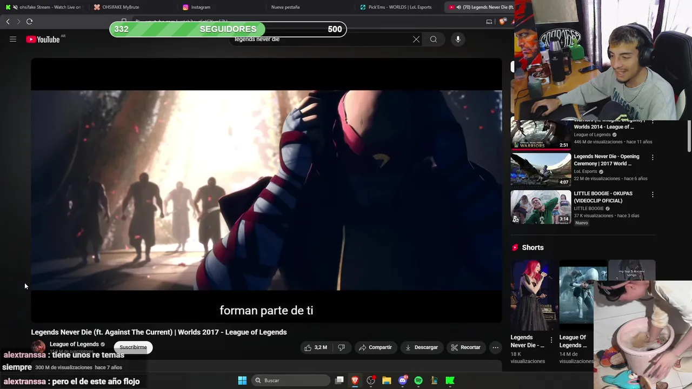Screen dimensions: 692x389
Task: Open the options menu for the Warriors video
Action: click(x=653, y=122)
